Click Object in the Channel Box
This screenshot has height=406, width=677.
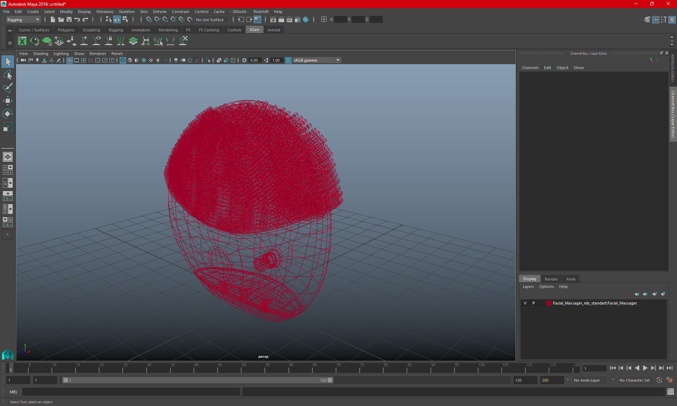pos(562,68)
